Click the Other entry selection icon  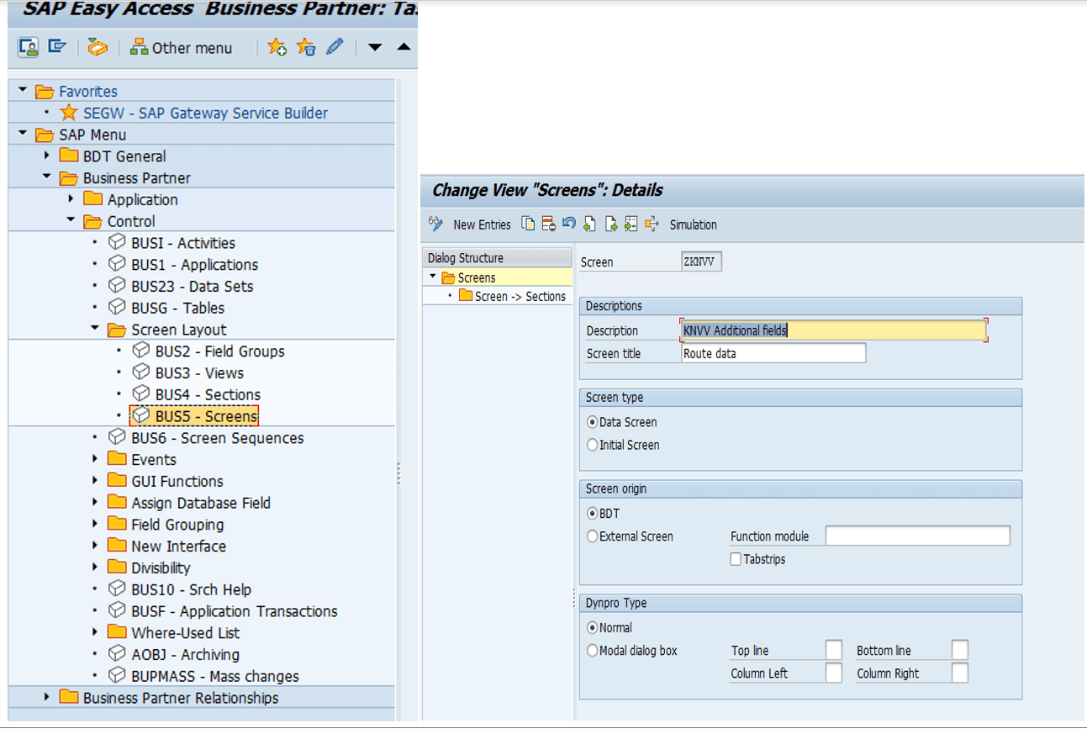tap(631, 224)
